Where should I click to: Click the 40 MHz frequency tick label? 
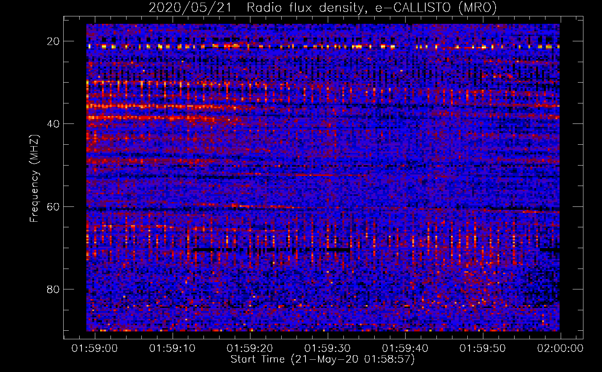click(53, 124)
